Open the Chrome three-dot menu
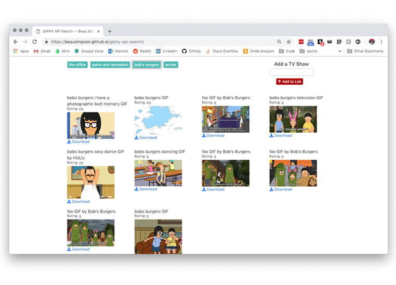Screen dimensions: 396x285 click(x=381, y=42)
